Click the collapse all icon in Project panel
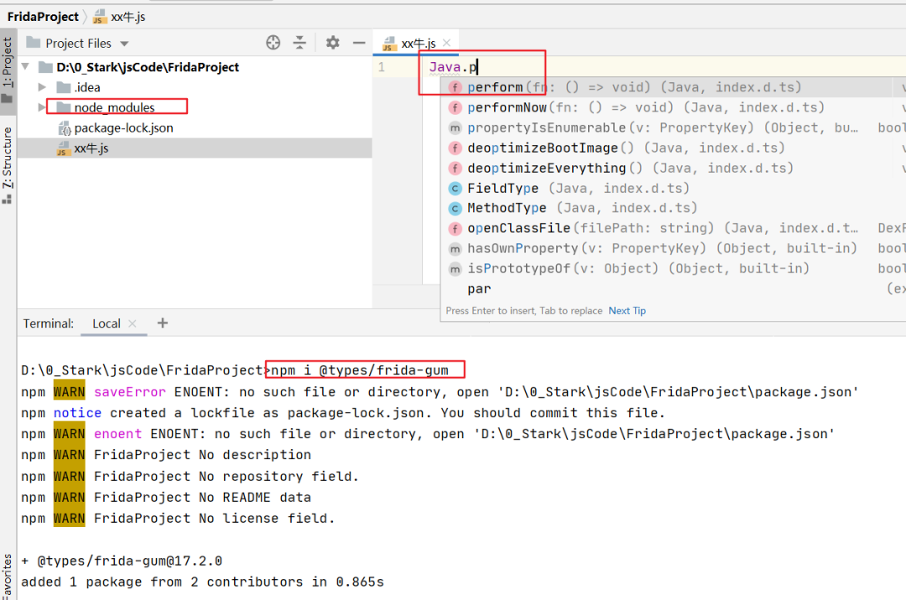Viewport: 906px width, 600px height. click(x=299, y=42)
